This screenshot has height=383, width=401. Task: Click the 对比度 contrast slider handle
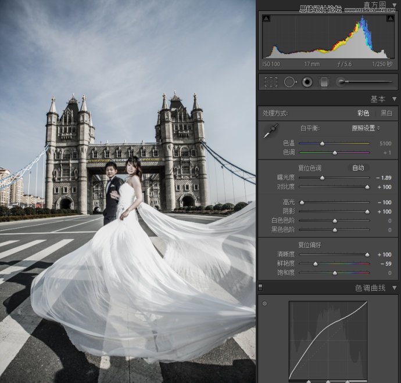click(367, 187)
